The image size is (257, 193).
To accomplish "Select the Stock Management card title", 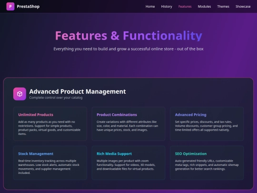I will click(x=36, y=154).
